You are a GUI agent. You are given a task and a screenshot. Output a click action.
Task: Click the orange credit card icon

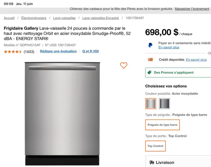[150, 60]
